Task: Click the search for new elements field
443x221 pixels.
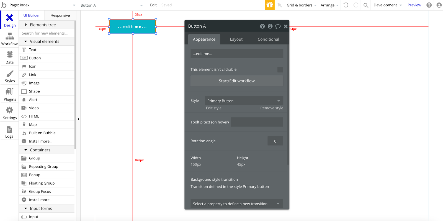Action: [47, 33]
